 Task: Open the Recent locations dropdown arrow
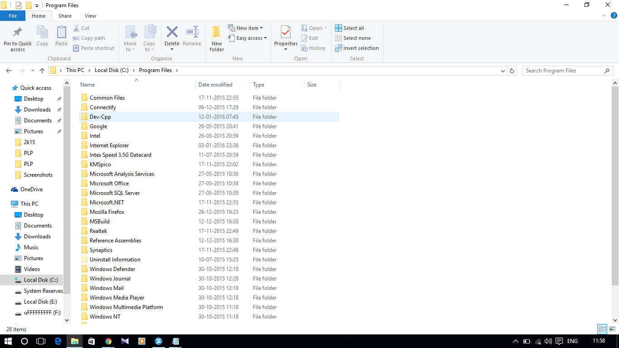pyautogui.click(x=33, y=71)
